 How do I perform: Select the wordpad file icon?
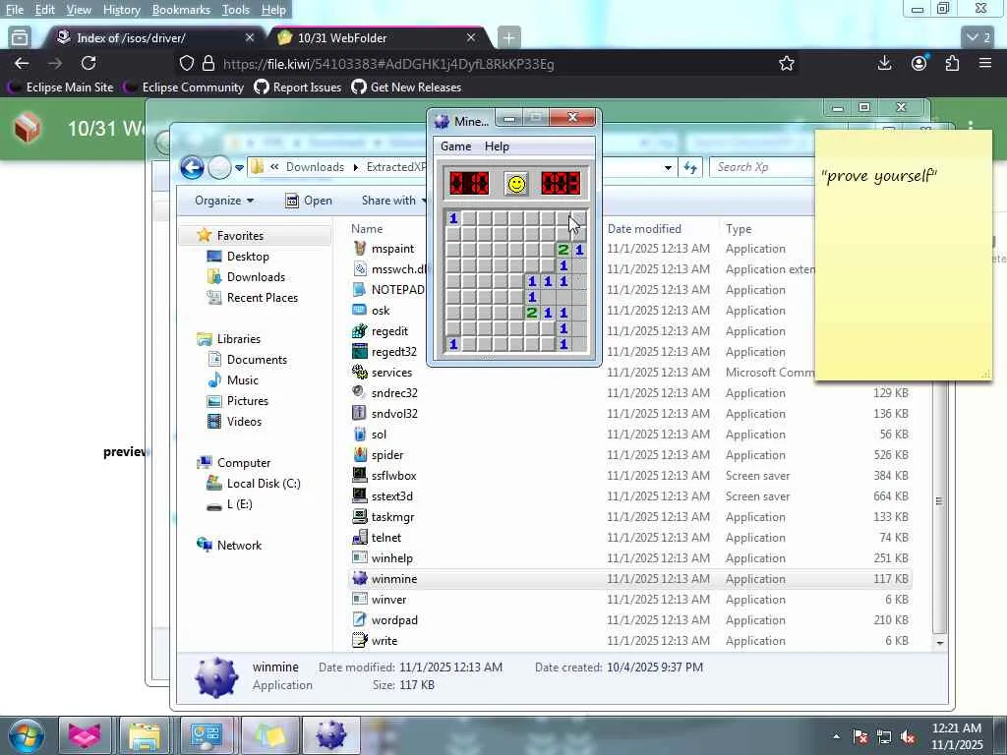click(360, 619)
